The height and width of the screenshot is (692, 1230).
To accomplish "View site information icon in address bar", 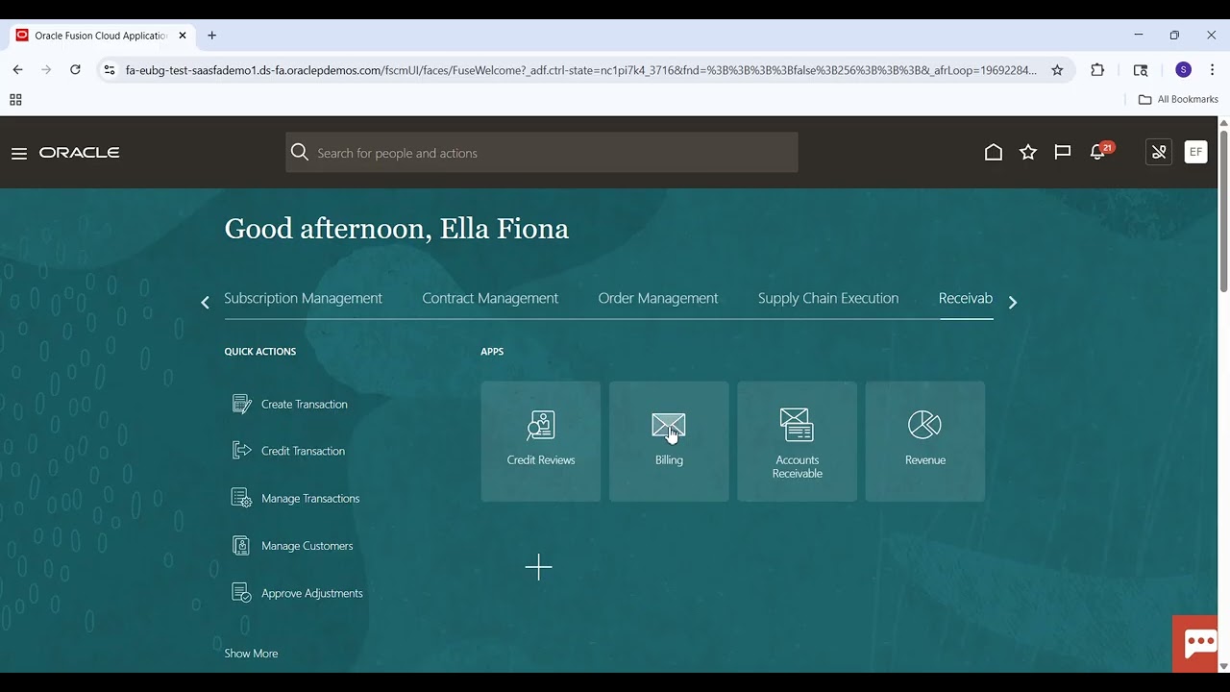I will pos(109,70).
